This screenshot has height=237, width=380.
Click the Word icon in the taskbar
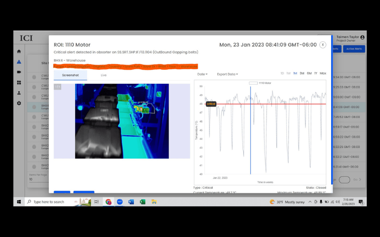point(131,202)
